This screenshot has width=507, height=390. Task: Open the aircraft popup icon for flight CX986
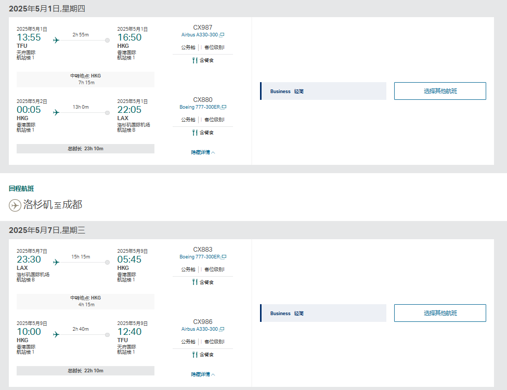point(222,329)
